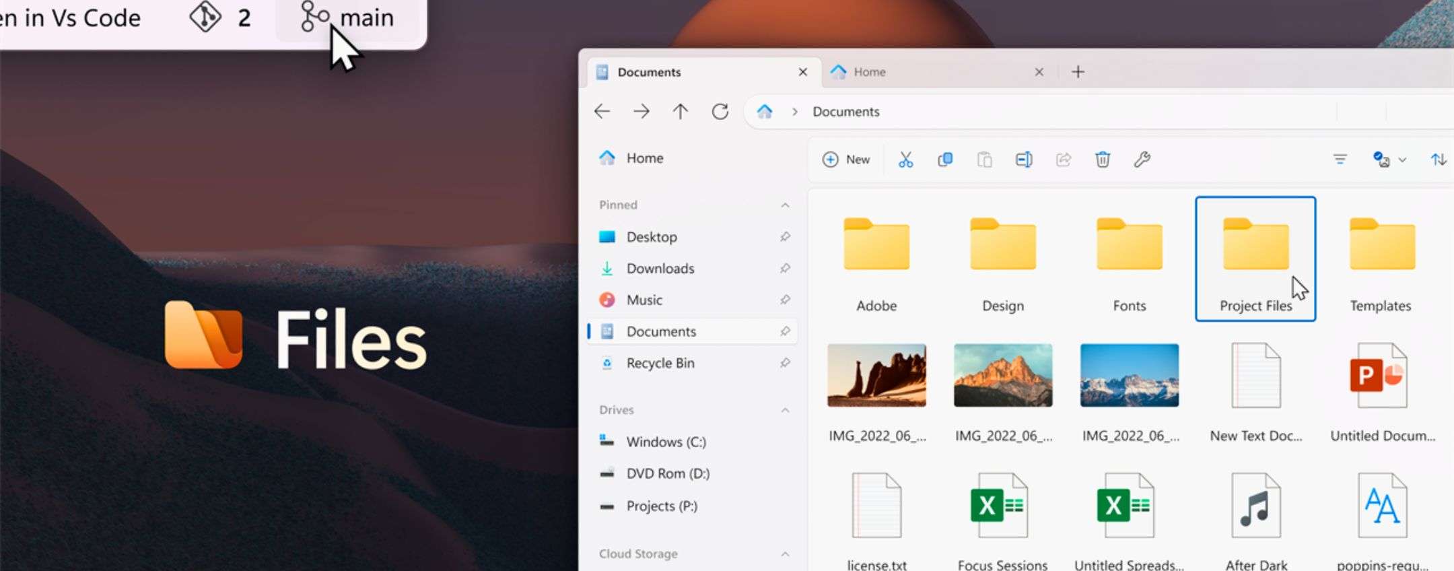Toggle the pin next to Music
This screenshot has height=571, width=1454.
click(x=785, y=300)
